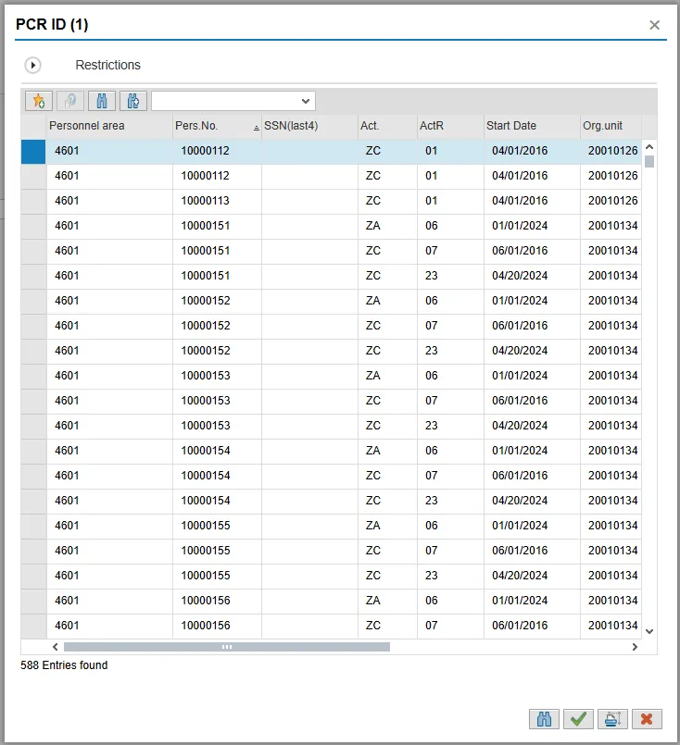Close the PCR ID dialog
This screenshot has height=745, width=680.
tap(654, 25)
